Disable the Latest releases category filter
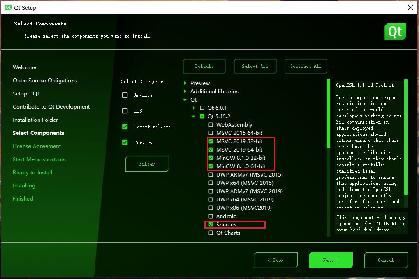 (124, 127)
